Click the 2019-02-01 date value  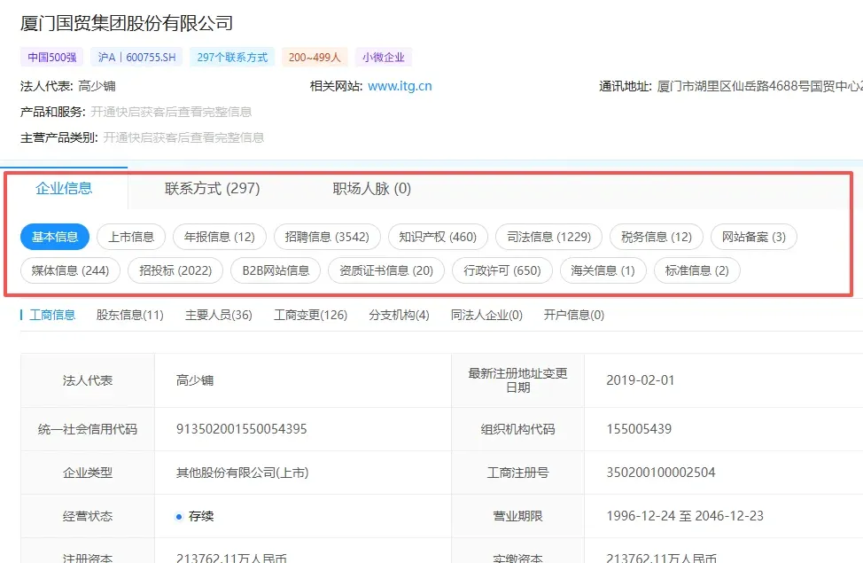[640, 380]
